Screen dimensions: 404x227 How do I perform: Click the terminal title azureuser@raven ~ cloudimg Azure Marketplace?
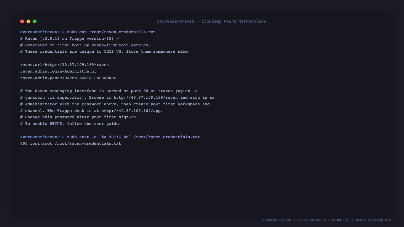click(x=211, y=21)
